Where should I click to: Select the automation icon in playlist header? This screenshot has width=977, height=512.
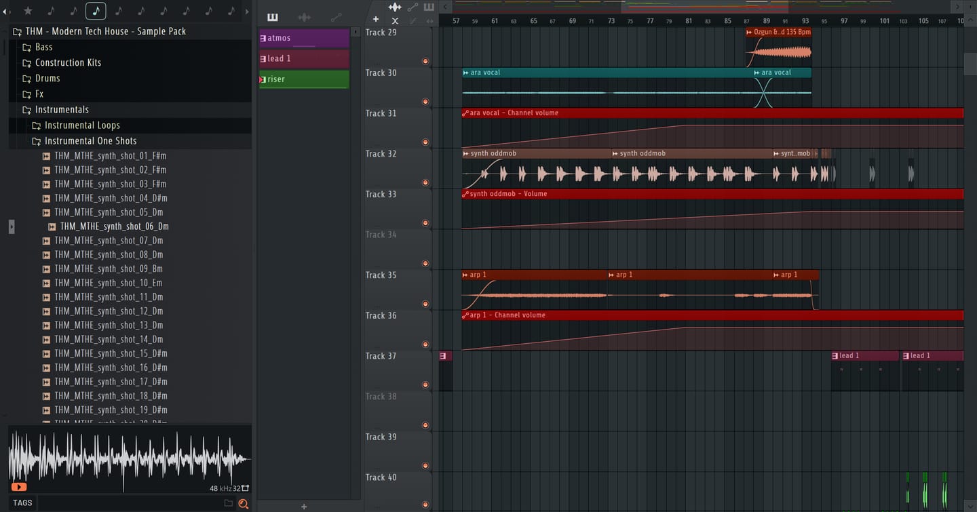click(413, 7)
